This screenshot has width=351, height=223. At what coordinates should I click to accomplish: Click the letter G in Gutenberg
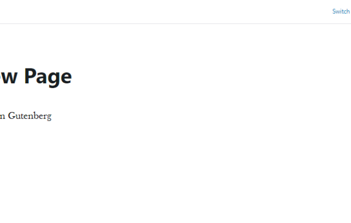point(12,116)
